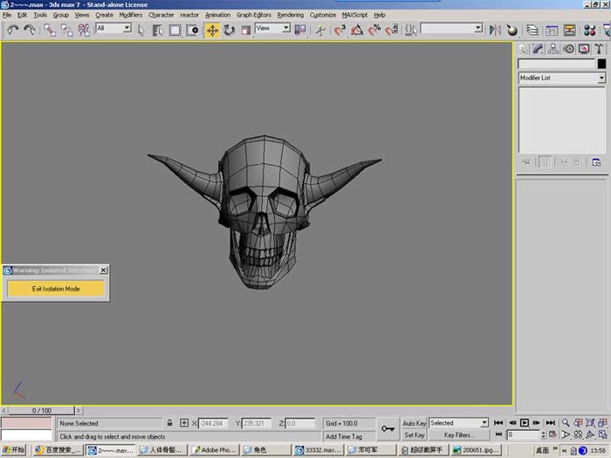Click the Unlink Selection icon
The width and height of the screenshot is (611, 458).
(66, 30)
